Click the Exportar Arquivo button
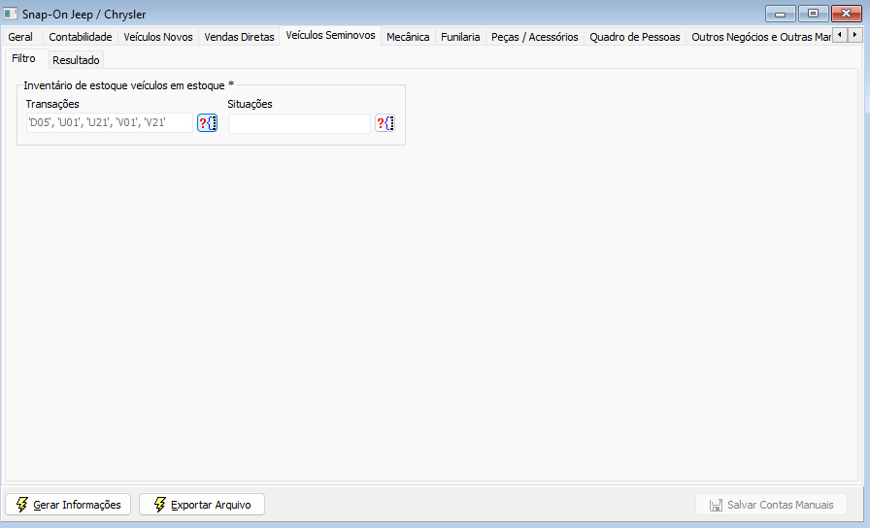The width and height of the screenshot is (870, 528). click(x=202, y=504)
